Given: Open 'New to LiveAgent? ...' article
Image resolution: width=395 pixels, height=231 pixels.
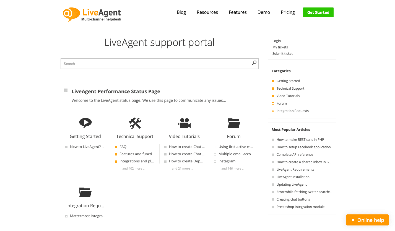Looking at the screenshot, I should point(87,147).
